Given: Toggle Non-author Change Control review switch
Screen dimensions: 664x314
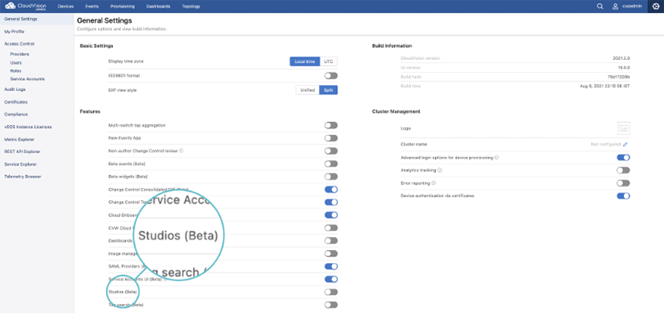Looking at the screenshot, I should [x=331, y=151].
